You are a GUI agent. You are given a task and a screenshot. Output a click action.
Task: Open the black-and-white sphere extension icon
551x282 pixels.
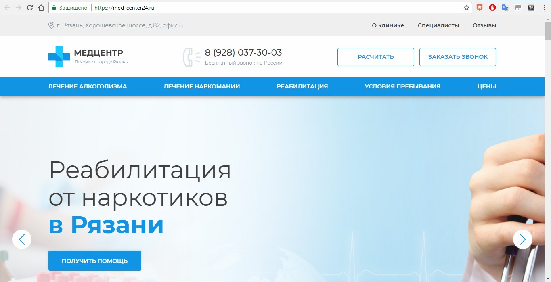[531, 8]
